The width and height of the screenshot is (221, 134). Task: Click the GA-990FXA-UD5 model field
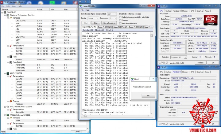[x=185, y=81]
